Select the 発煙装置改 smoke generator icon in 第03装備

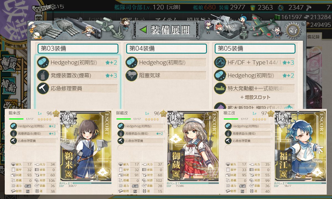coord(43,75)
